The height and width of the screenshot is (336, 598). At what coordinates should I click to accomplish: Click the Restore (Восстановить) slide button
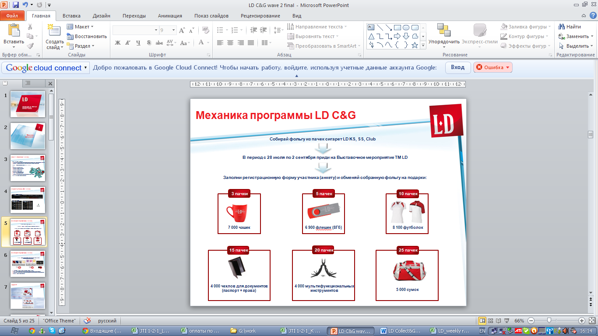(87, 36)
